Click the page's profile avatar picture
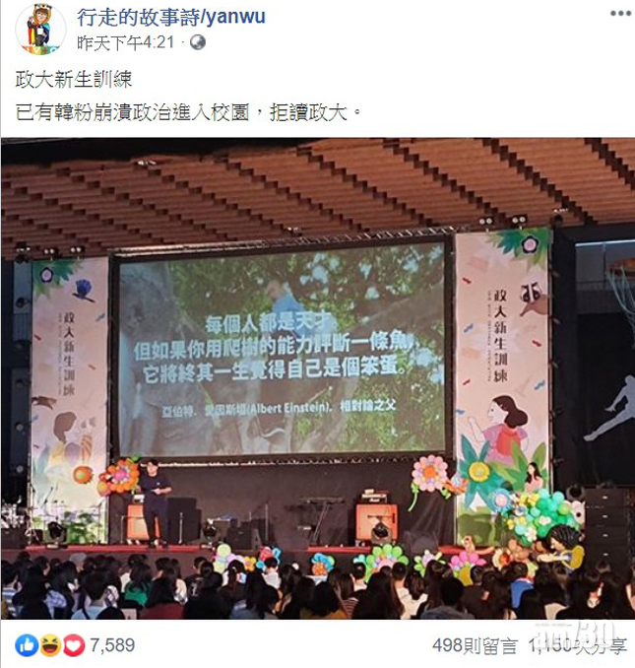635x668 pixels. pos(40,29)
